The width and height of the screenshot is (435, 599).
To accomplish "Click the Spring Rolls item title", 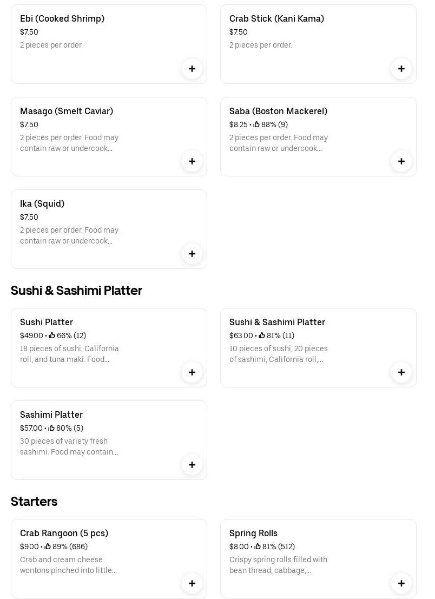I will (253, 533).
